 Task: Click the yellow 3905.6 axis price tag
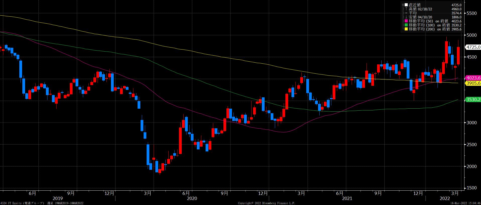[473, 83]
